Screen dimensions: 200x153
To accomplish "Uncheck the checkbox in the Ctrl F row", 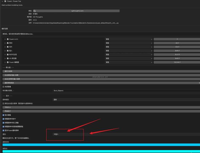I will click(8, 47).
